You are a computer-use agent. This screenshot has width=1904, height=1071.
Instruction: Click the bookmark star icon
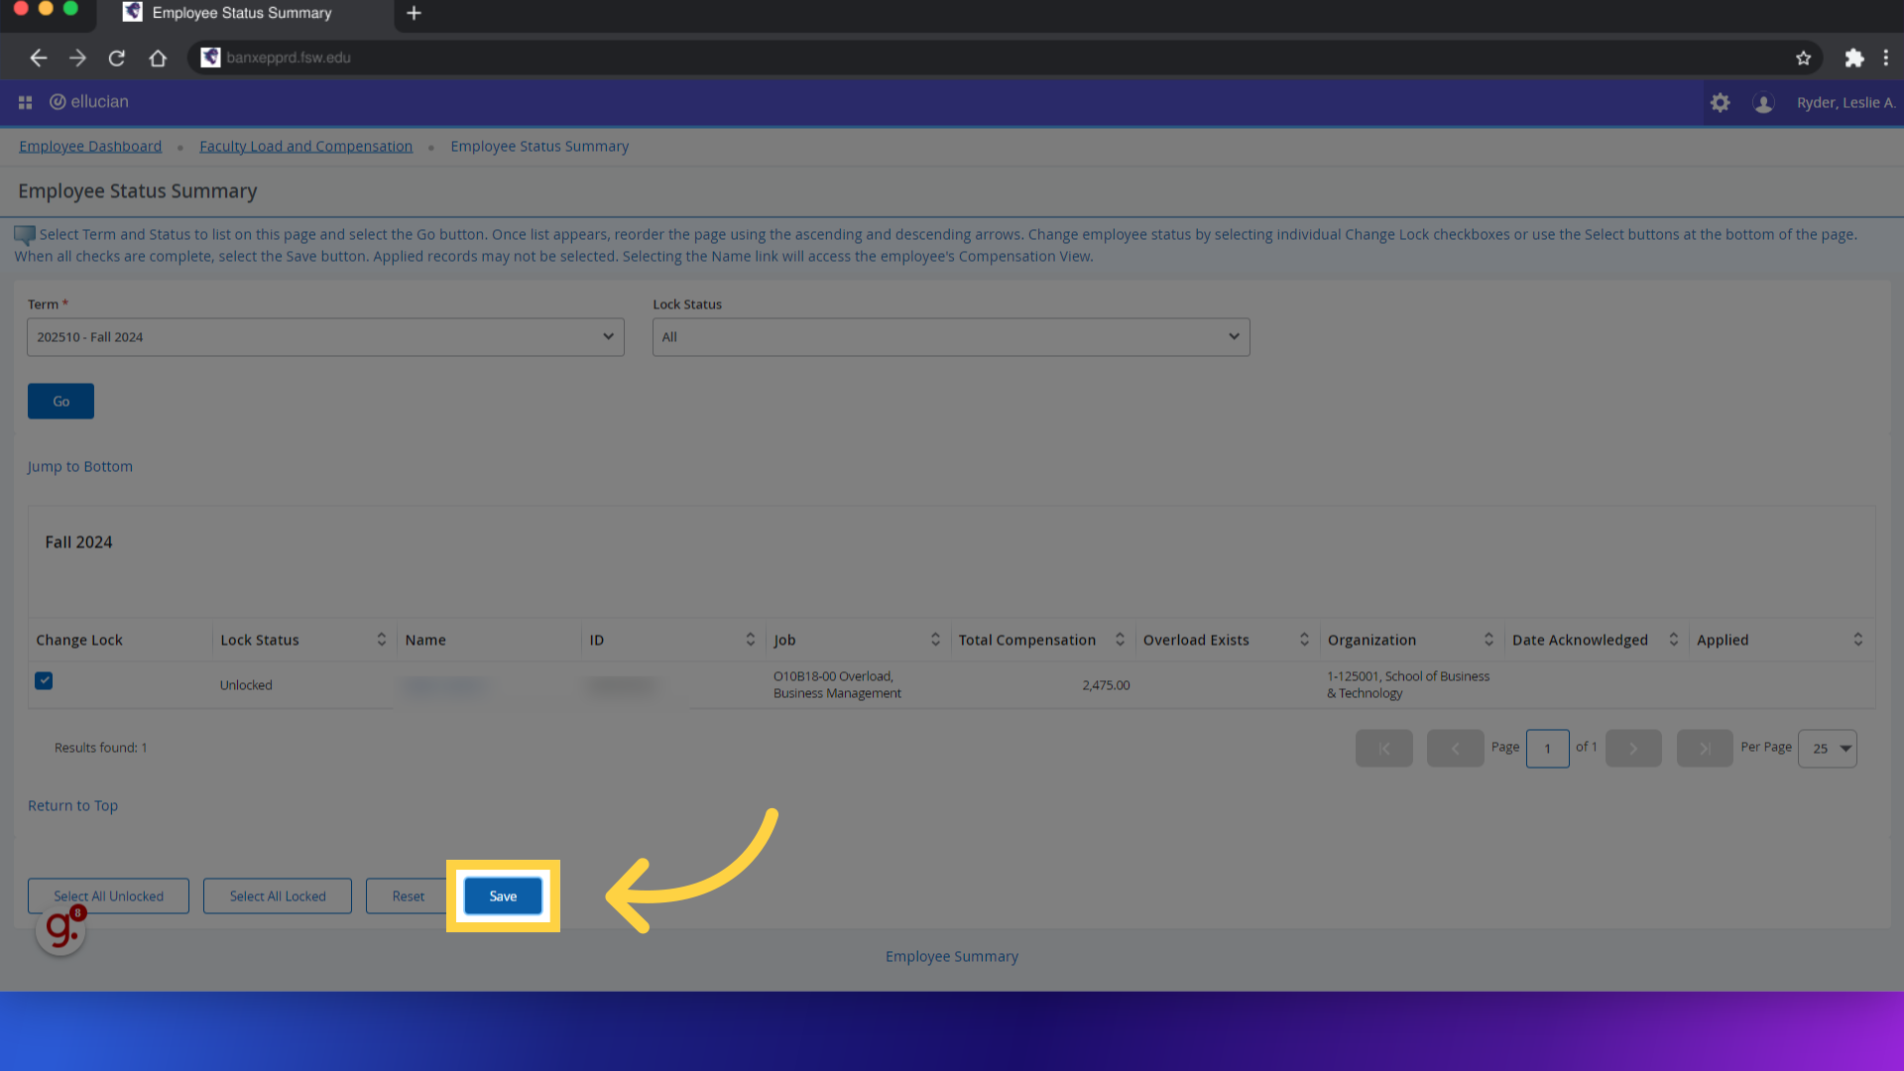1805,57
